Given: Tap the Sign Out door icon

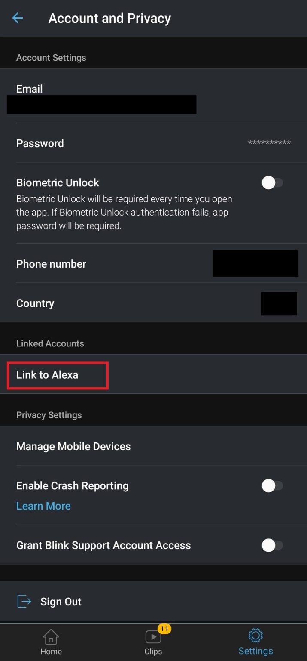Looking at the screenshot, I should point(24,601).
